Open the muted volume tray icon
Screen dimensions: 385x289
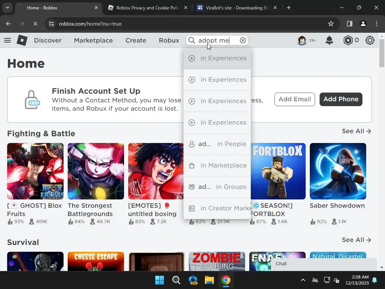[336, 280]
